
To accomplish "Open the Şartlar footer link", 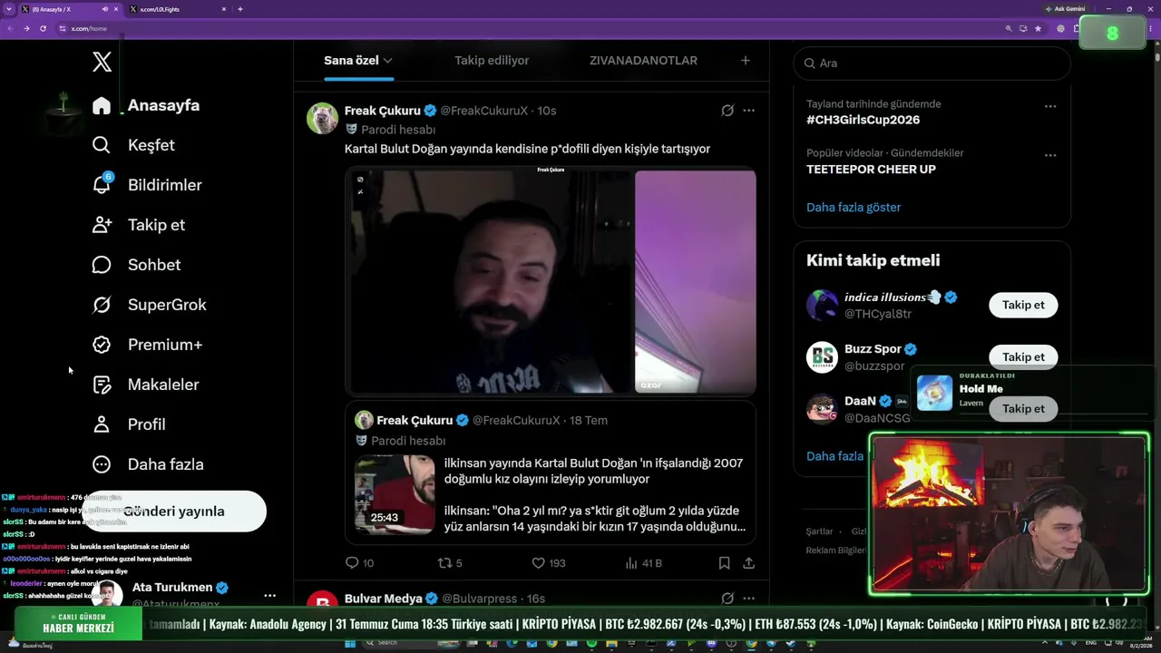I will [x=819, y=531].
